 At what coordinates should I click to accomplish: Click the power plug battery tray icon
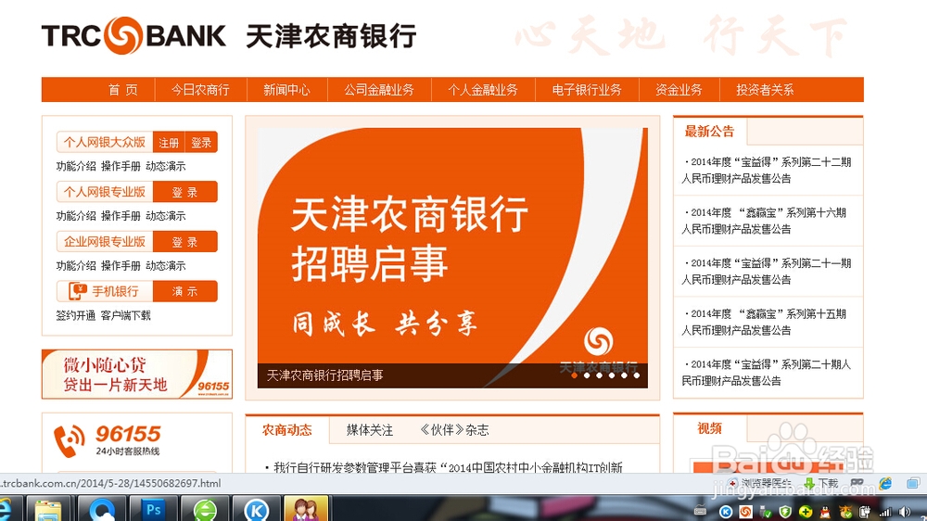(x=864, y=512)
